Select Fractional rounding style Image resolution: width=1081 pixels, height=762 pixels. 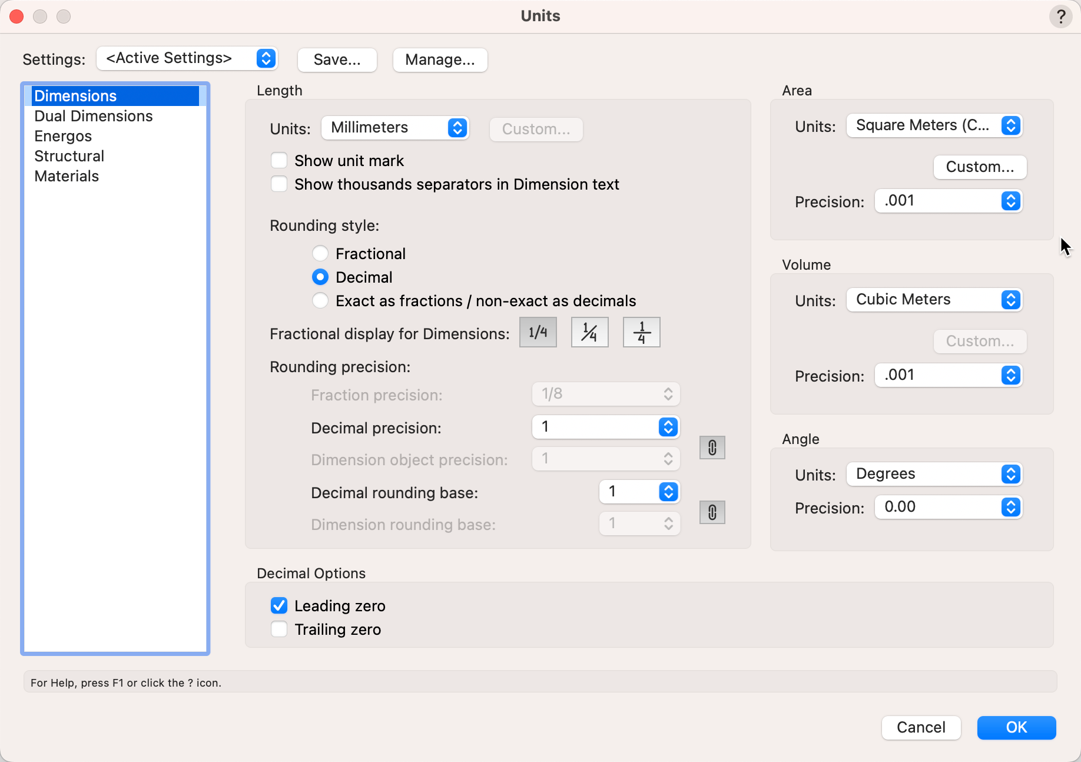click(320, 254)
